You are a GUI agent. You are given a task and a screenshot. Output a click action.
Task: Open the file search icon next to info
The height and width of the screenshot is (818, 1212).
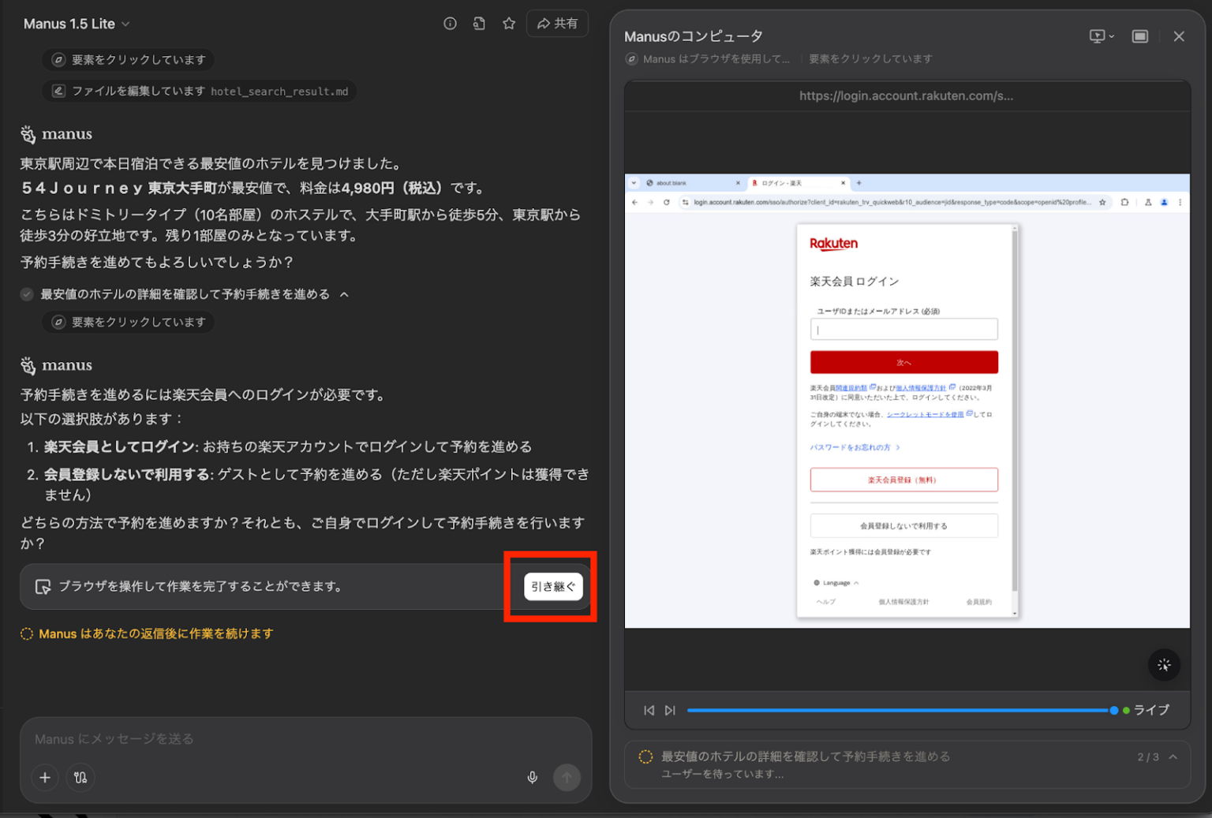(x=479, y=23)
